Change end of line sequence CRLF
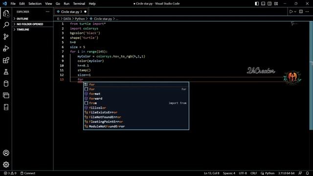The height and width of the screenshot is (176, 313). pos(254,173)
